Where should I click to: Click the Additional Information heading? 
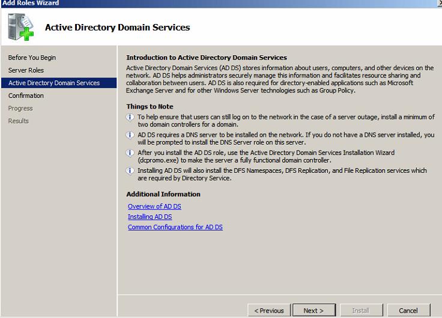[x=163, y=194]
